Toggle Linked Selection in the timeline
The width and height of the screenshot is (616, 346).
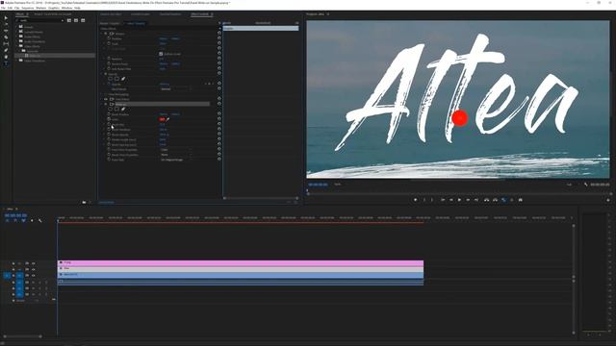[x=23, y=220]
